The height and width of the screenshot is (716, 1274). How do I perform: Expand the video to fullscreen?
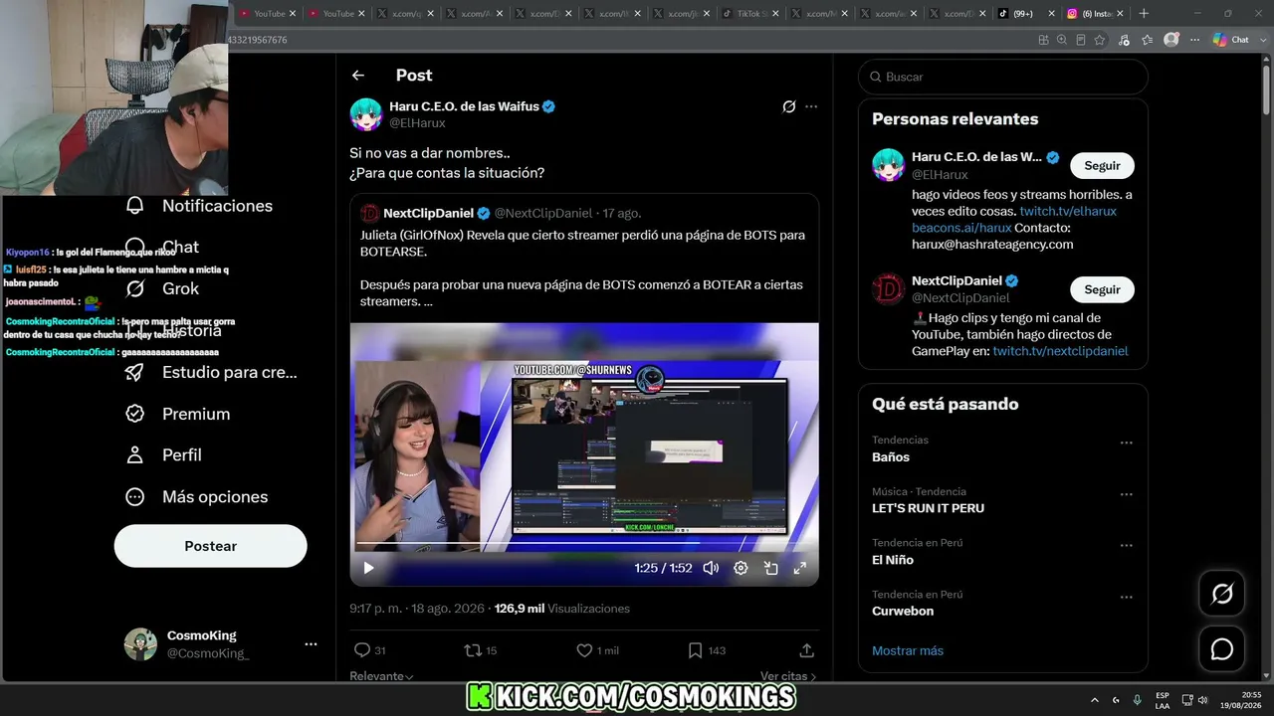799,568
